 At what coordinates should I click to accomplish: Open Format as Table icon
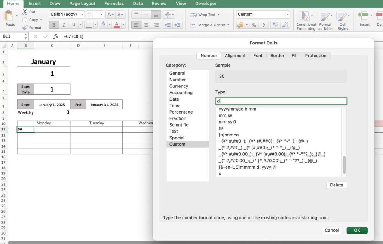324,16
